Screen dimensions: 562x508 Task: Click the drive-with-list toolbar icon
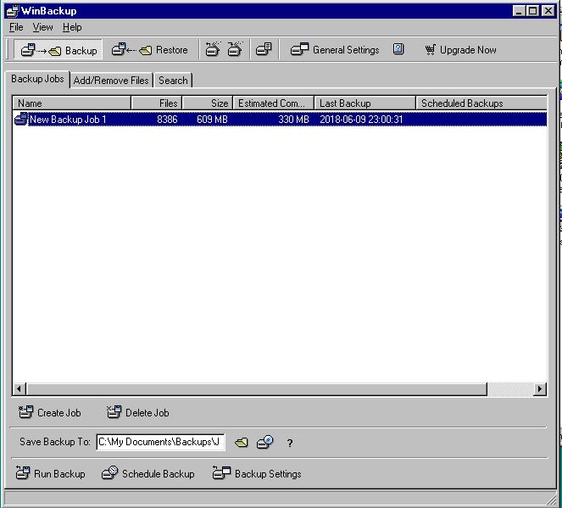pos(264,49)
